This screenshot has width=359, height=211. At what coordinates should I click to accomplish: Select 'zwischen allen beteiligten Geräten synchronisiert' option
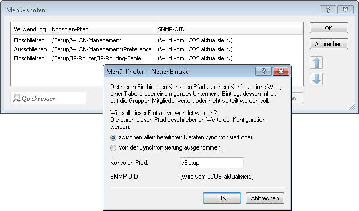point(113,138)
